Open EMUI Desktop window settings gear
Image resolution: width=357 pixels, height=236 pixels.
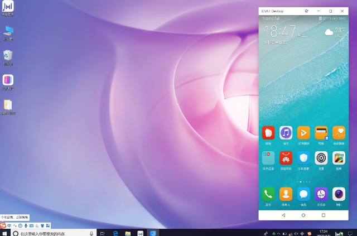click(x=306, y=11)
